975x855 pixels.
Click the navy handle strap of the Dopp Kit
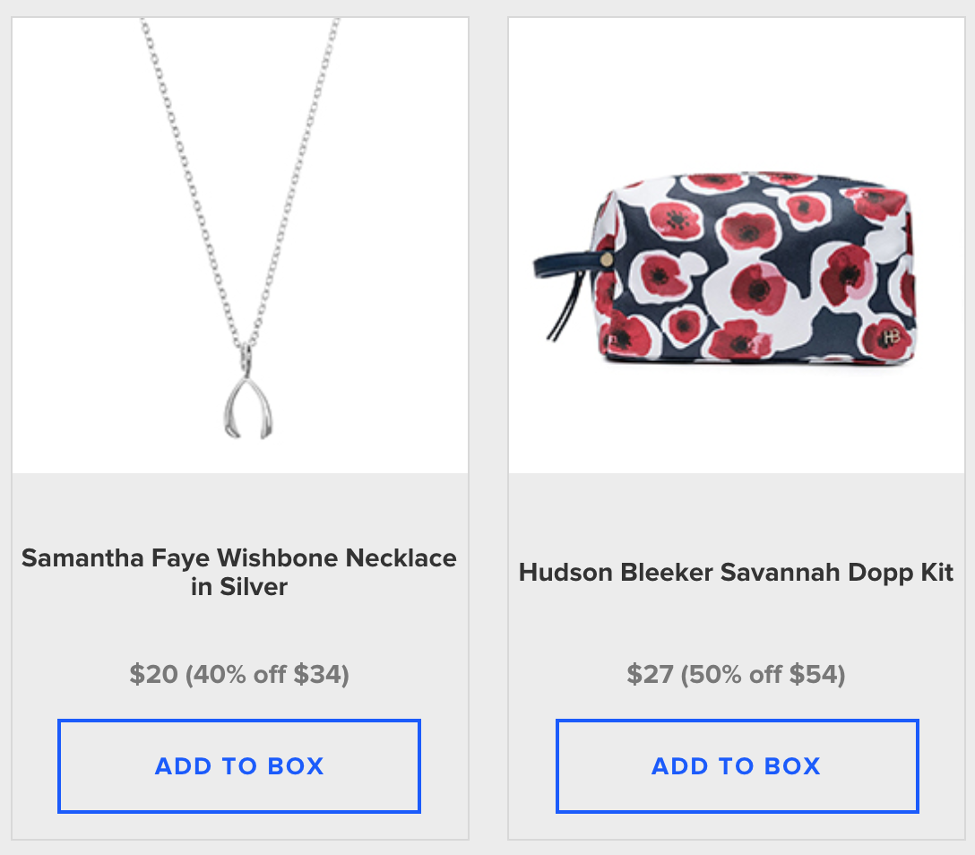(565, 263)
